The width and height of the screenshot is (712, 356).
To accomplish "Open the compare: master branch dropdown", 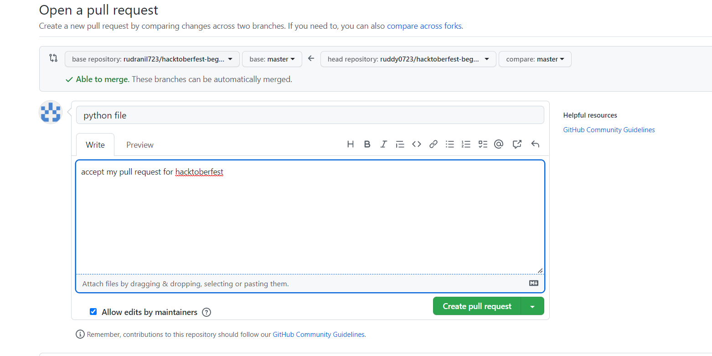I will coord(535,59).
